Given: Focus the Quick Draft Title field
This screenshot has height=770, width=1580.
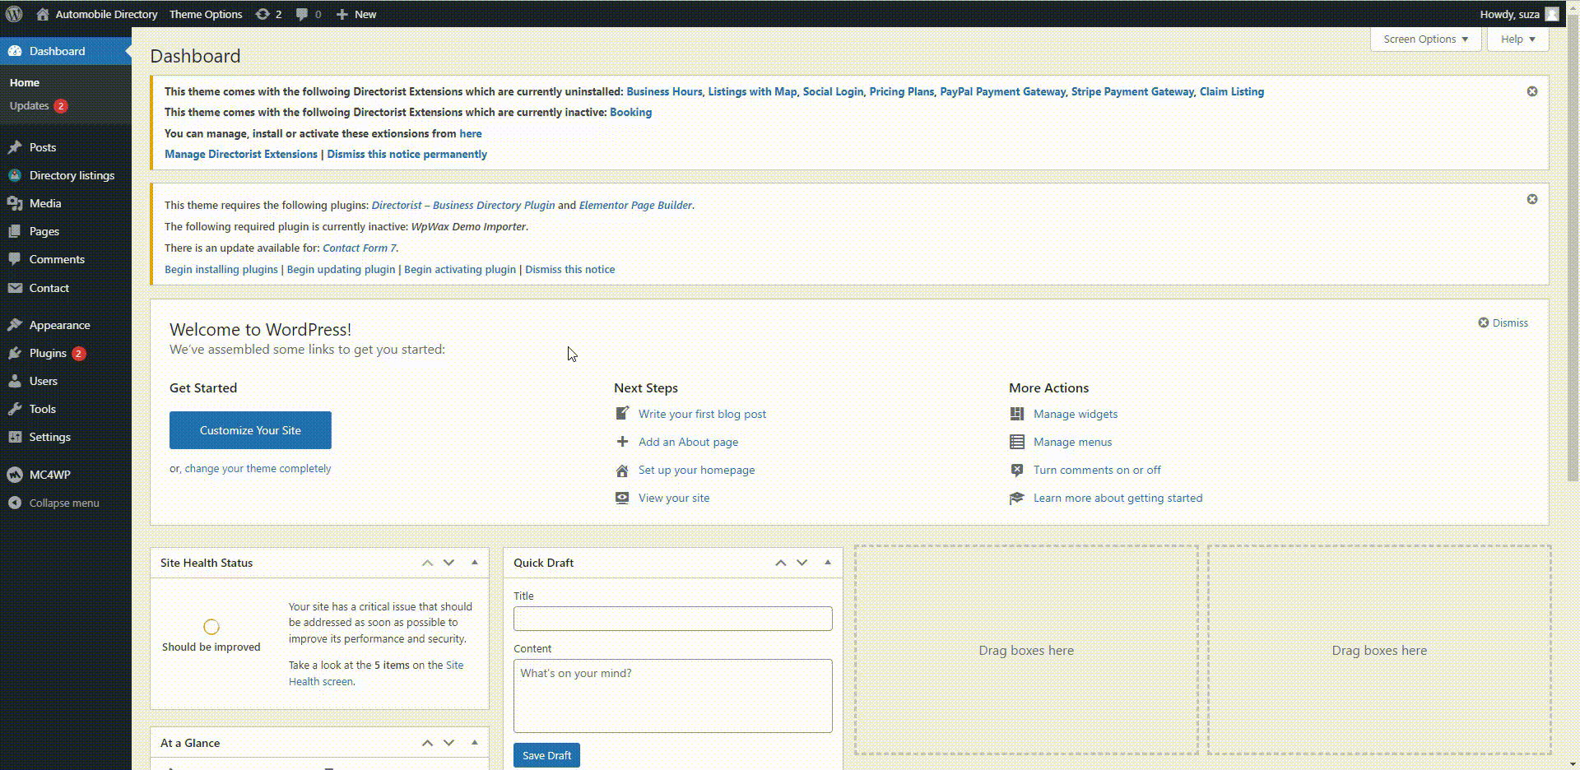Looking at the screenshot, I should click(672, 619).
